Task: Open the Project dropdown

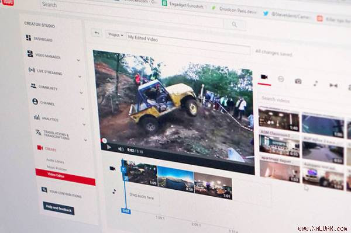Action: click(x=115, y=35)
